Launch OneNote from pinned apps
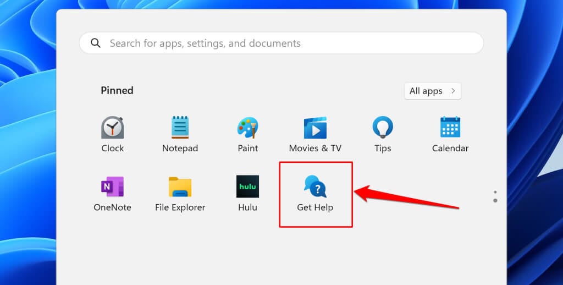563x285 pixels. point(112,193)
